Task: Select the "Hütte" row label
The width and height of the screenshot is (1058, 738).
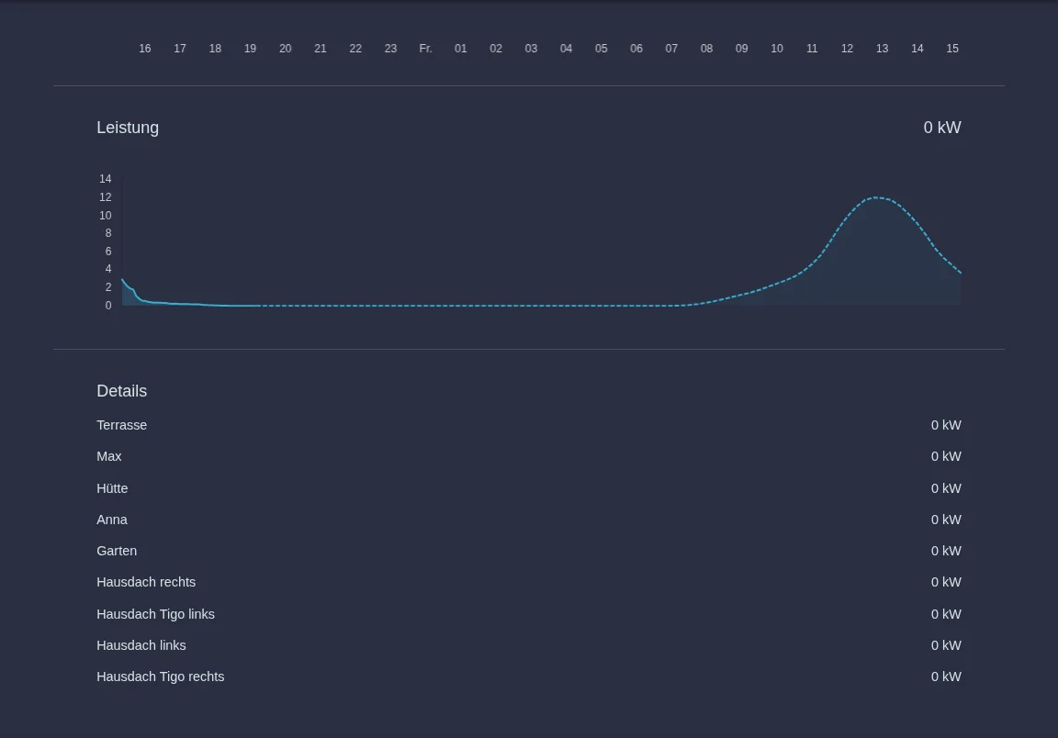Action: [x=112, y=488]
